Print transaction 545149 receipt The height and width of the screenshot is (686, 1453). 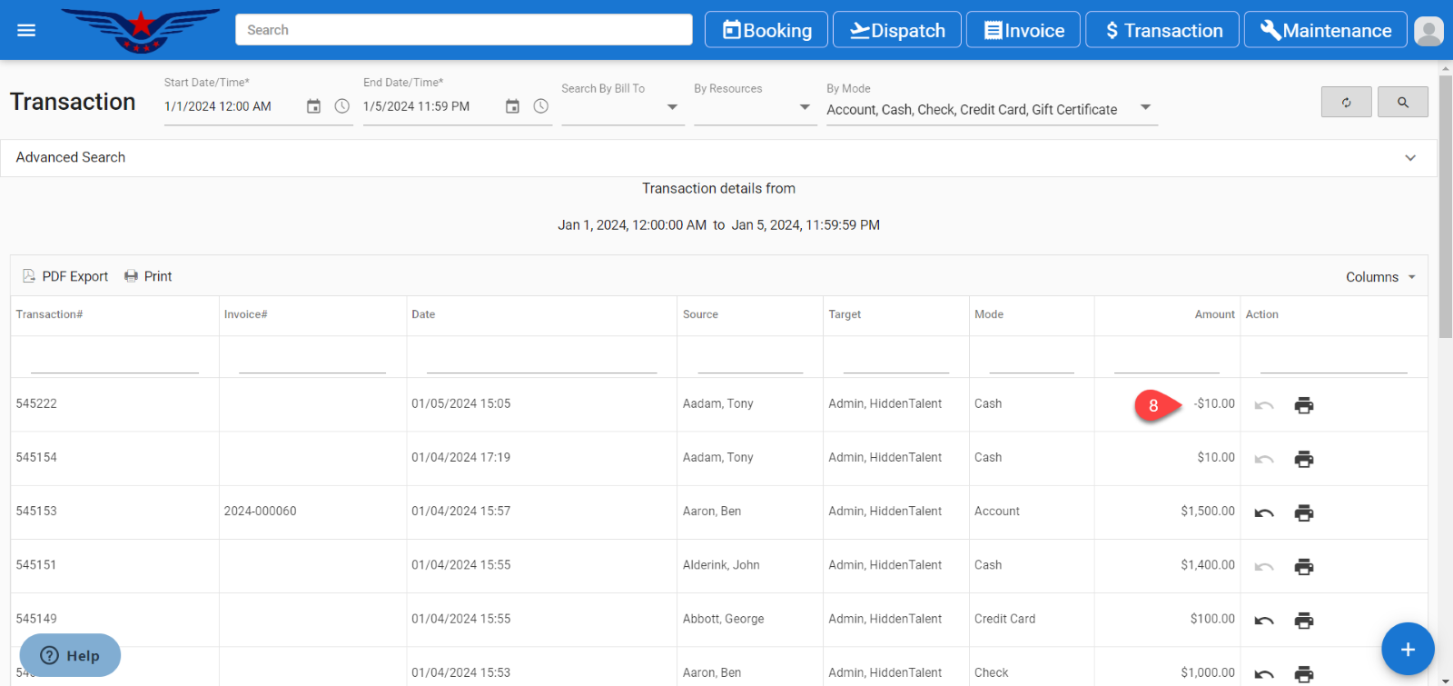(1303, 621)
